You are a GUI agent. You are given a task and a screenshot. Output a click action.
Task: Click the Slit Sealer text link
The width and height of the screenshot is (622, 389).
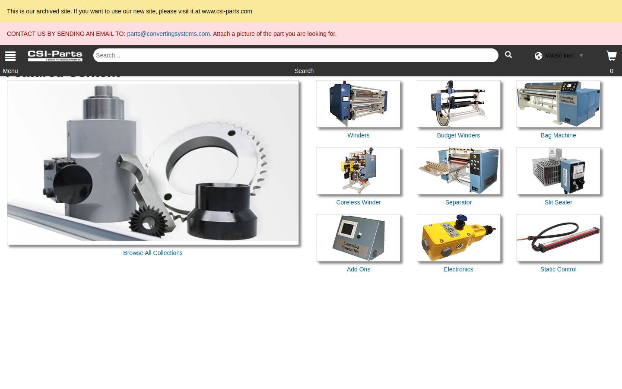[x=559, y=202]
